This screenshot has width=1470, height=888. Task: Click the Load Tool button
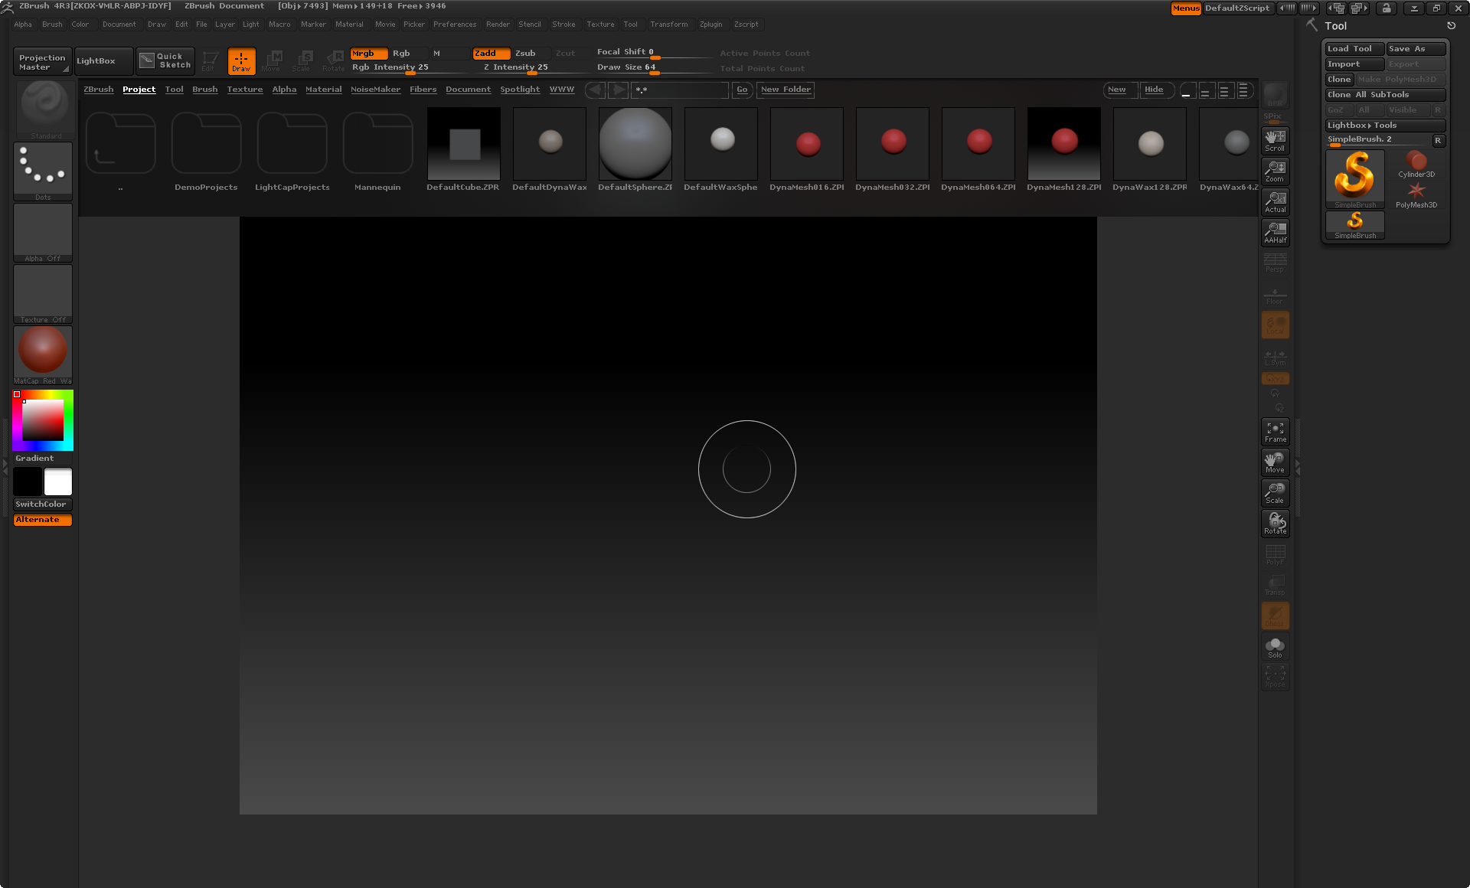point(1354,49)
